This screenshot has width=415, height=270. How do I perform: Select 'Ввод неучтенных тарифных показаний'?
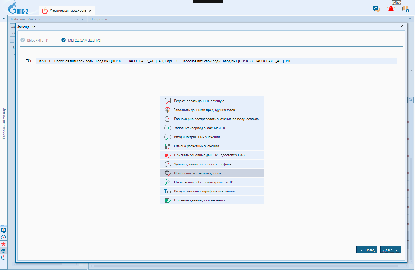click(211, 191)
